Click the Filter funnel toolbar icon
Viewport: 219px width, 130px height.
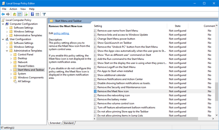pos(44,14)
